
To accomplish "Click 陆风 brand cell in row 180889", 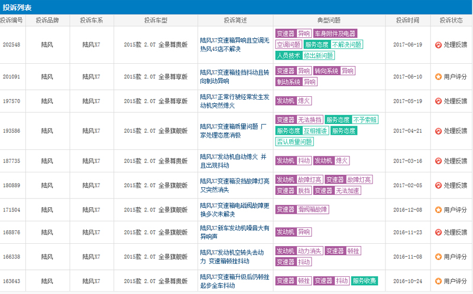I will 47,185.
